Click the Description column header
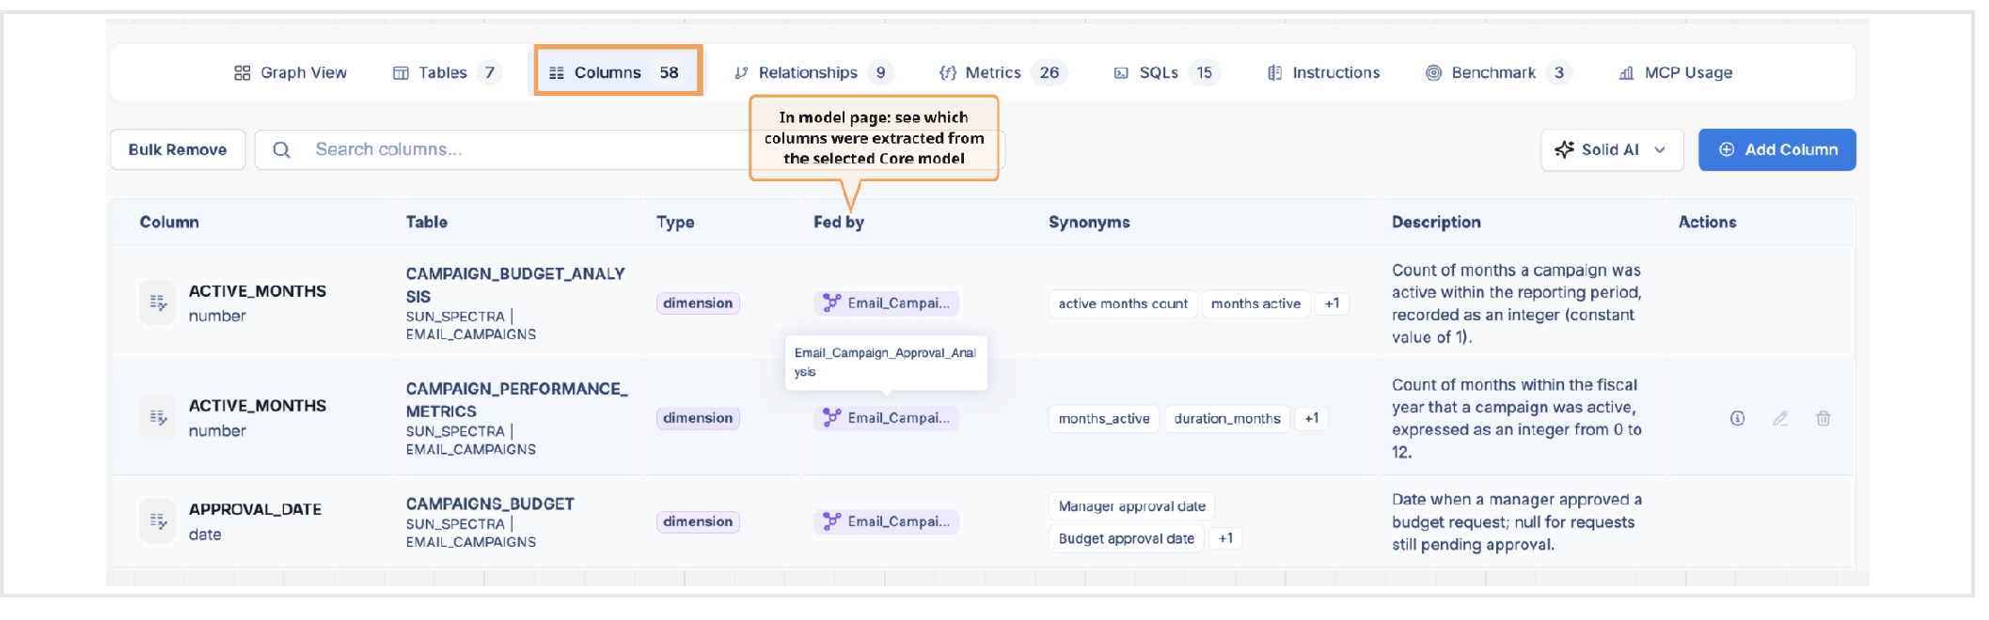 [x=1436, y=223]
